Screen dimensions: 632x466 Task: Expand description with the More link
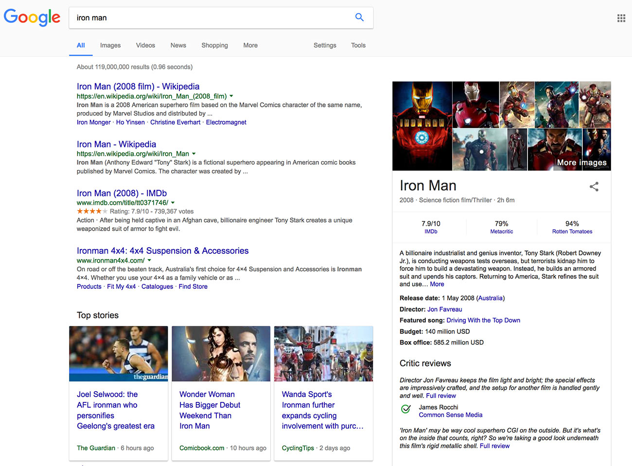point(437,284)
